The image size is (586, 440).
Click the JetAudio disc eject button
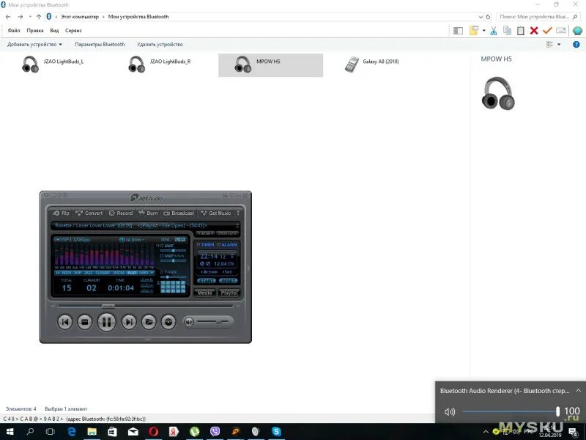pyautogui.click(x=168, y=322)
